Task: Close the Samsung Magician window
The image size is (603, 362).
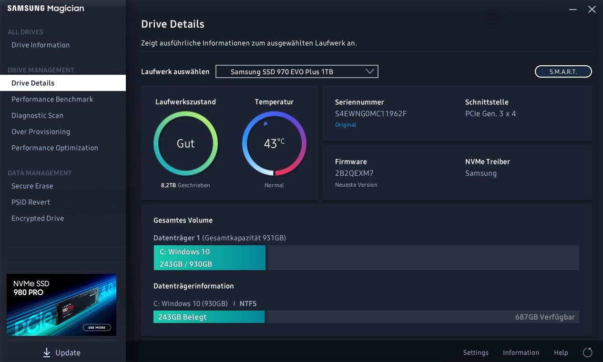Action: [x=592, y=10]
